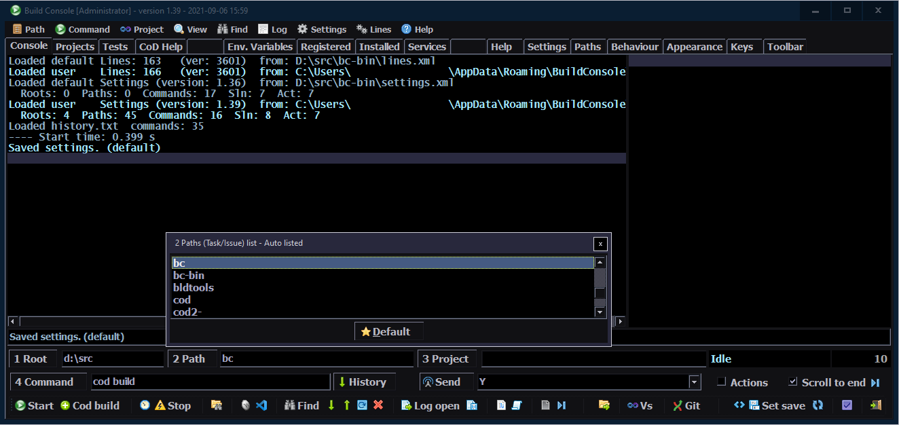The image size is (899, 425).
Task: Toggle the Scroll to end checkbox
Action: coord(793,382)
